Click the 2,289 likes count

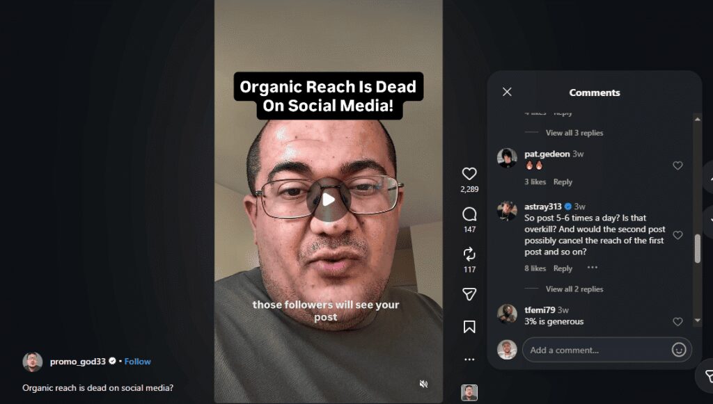[469, 189]
